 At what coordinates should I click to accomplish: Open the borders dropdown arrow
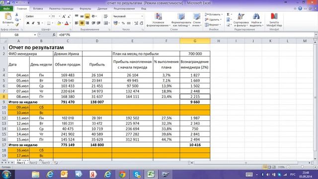click(52, 23)
